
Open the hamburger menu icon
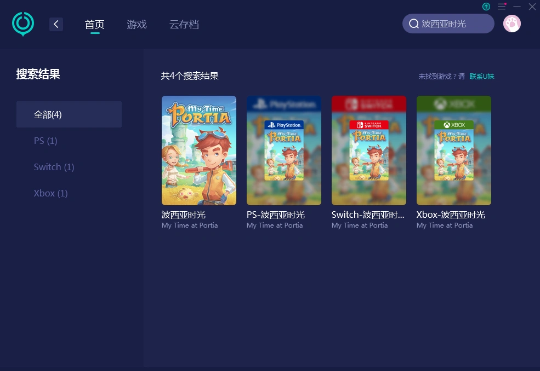502,6
